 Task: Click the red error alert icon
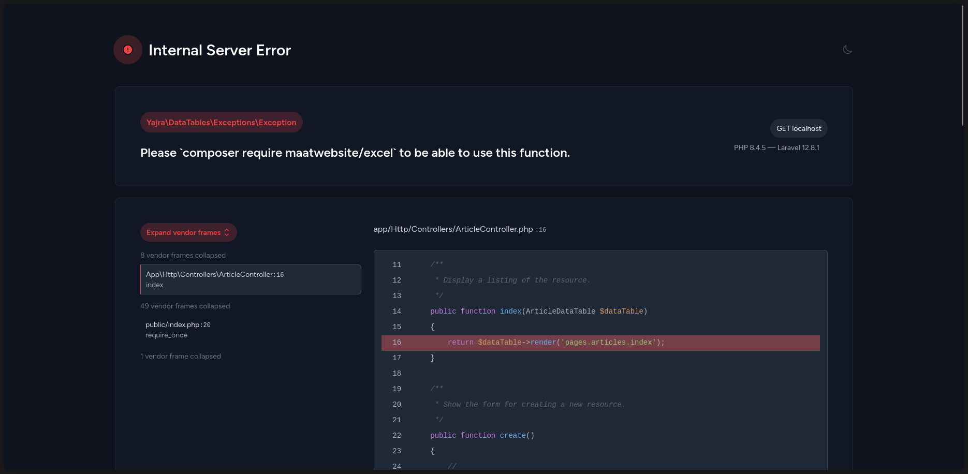click(x=128, y=50)
